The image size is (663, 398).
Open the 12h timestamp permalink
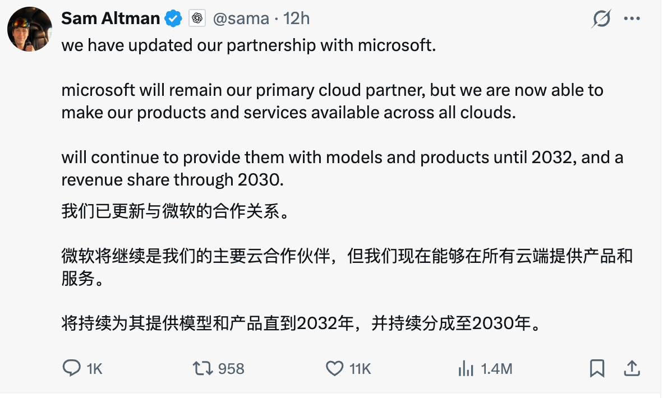pyautogui.click(x=297, y=18)
